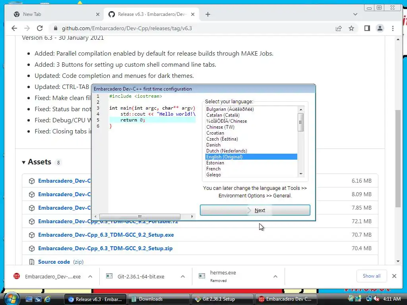Select the Release v6.3 Embarcadero tab
The height and width of the screenshot is (305, 407).
(x=151, y=14)
